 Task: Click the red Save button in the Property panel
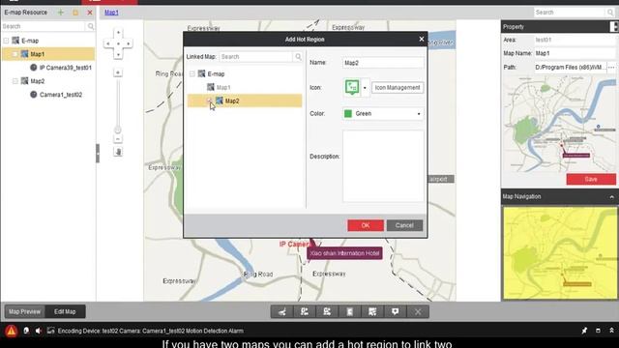(591, 179)
